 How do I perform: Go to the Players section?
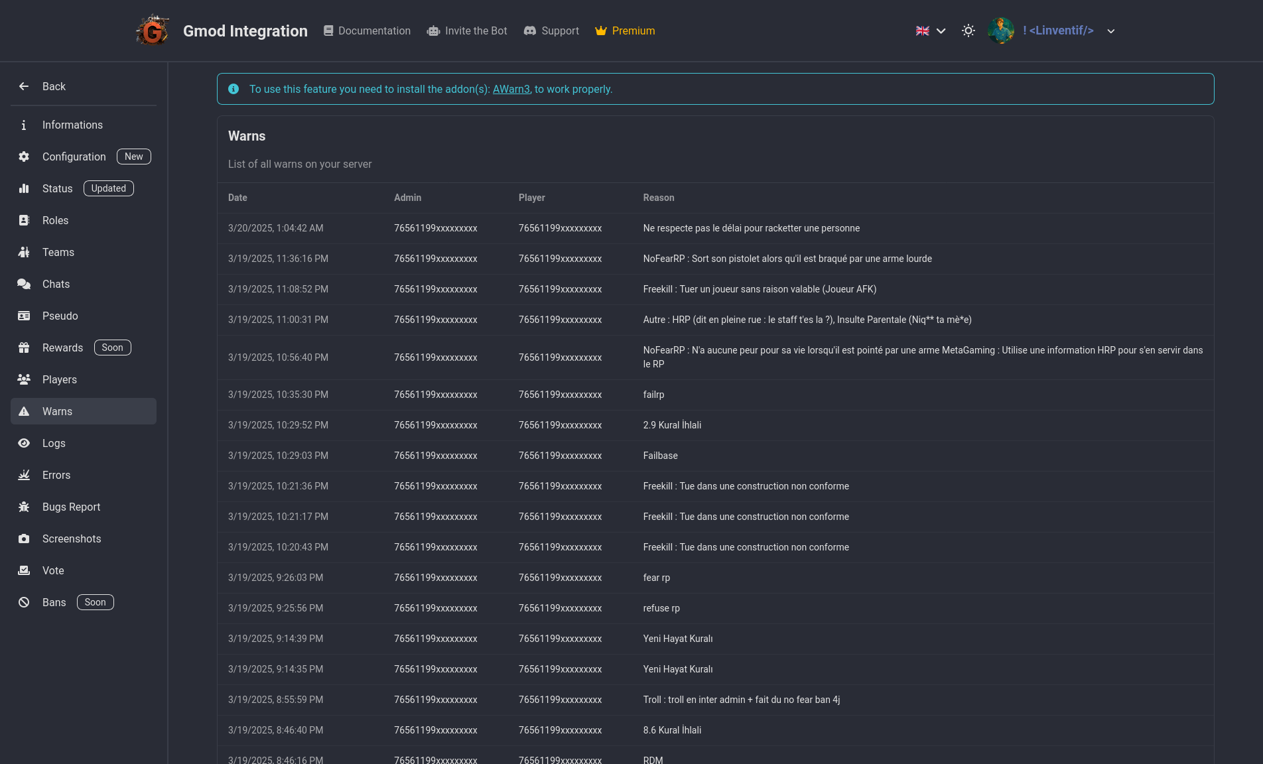(x=60, y=379)
